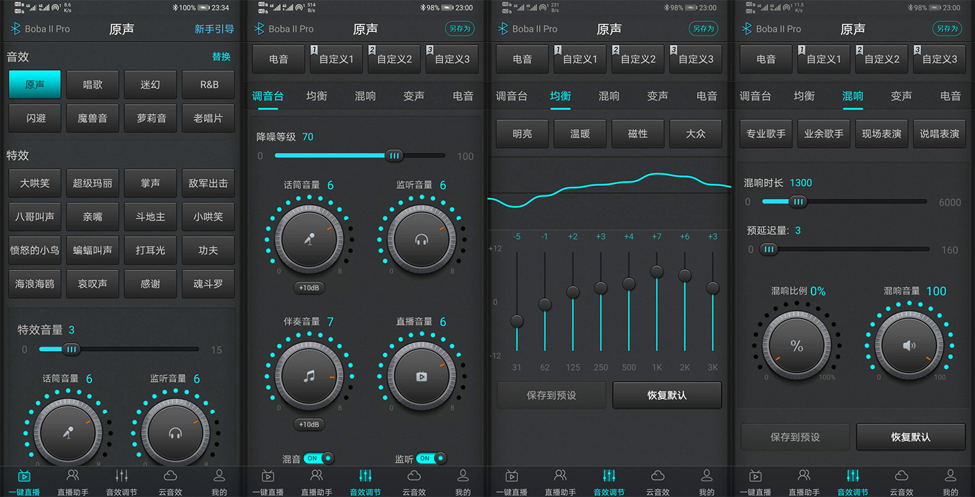Tap 恢复默认 on the 均衡 screen

click(x=667, y=395)
